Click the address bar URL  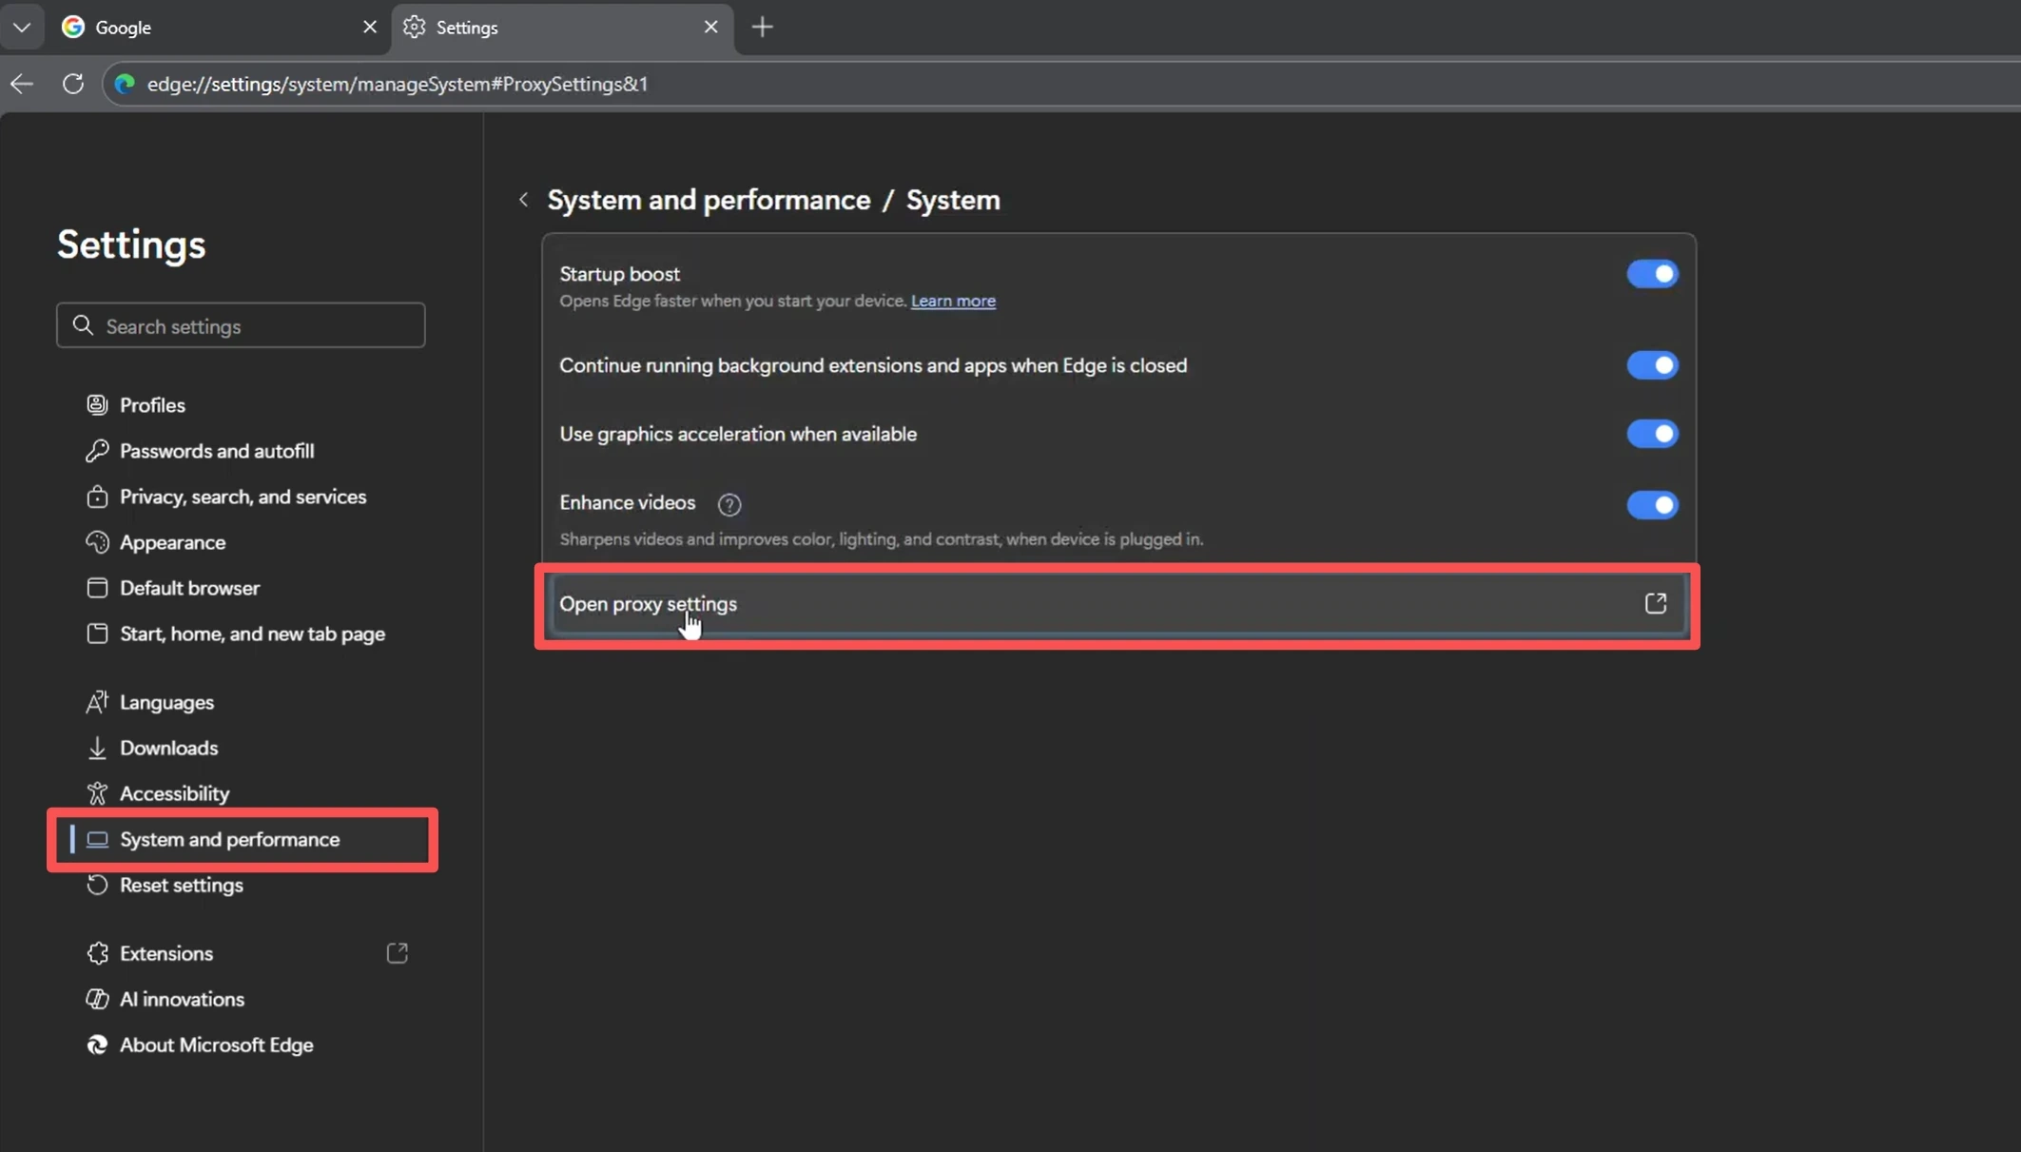click(398, 84)
